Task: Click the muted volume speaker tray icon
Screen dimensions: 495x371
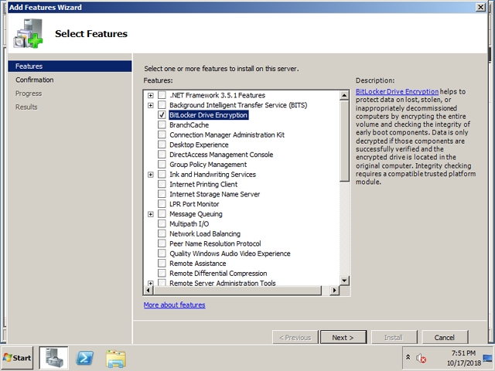Action: tap(421, 358)
